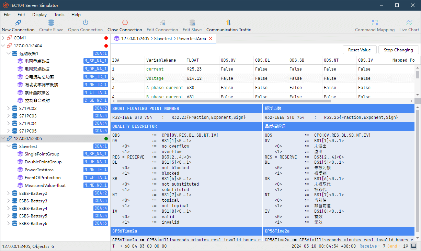Click the table's horizontal scrollbar right arrow
This screenshot has height=251, width=421.
tap(411, 101)
